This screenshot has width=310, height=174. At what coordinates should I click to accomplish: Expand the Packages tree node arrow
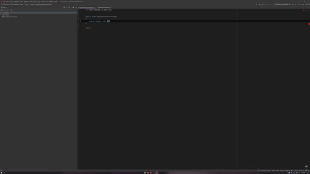click(x=1, y=15)
